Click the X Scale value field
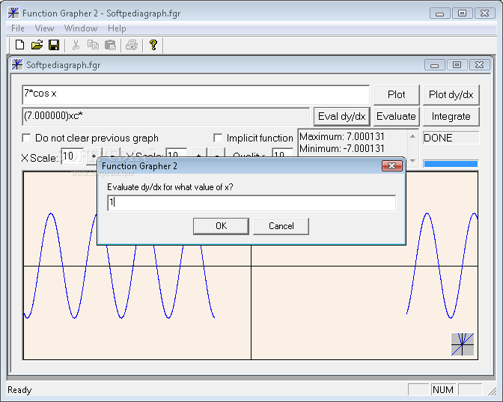503x402 pixels. [x=72, y=156]
